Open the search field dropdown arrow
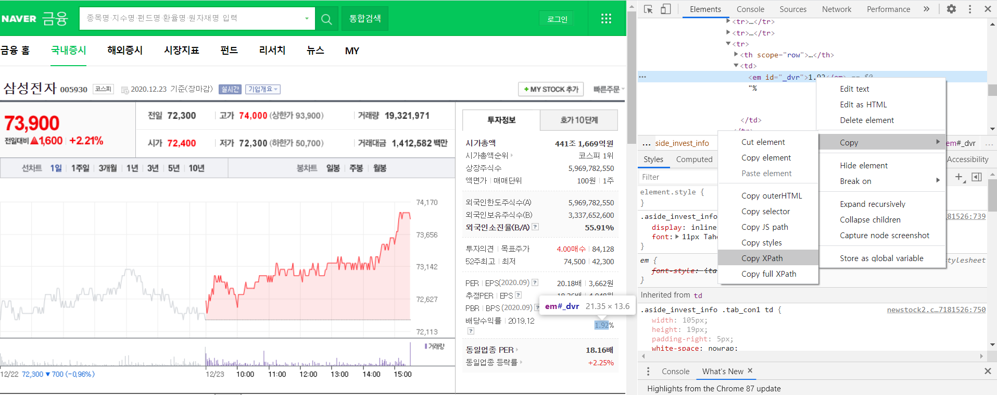The image size is (997, 395). point(307,19)
